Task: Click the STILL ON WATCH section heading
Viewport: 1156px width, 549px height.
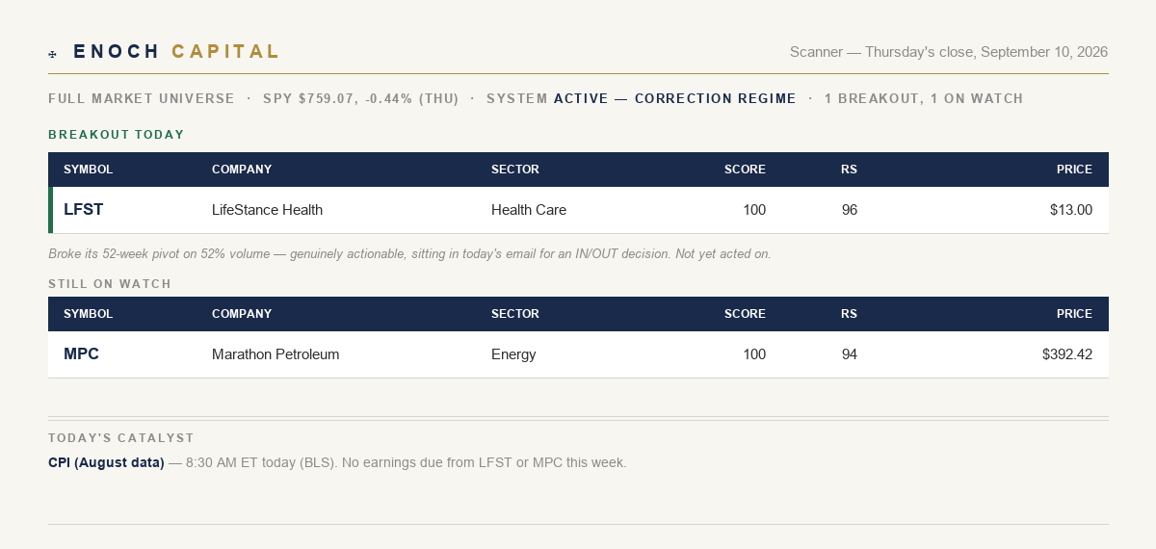Action: tap(110, 284)
